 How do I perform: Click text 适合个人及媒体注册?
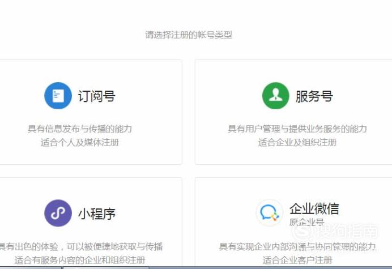[x=80, y=143]
